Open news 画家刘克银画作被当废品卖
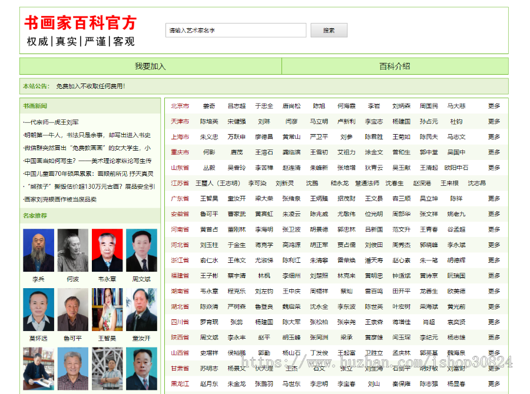This screenshot has width=530, height=394. (x=60, y=199)
